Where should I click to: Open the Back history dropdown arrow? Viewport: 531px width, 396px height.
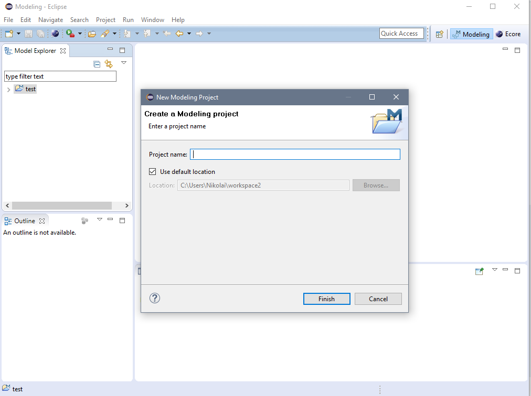pyautogui.click(x=189, y=34)
